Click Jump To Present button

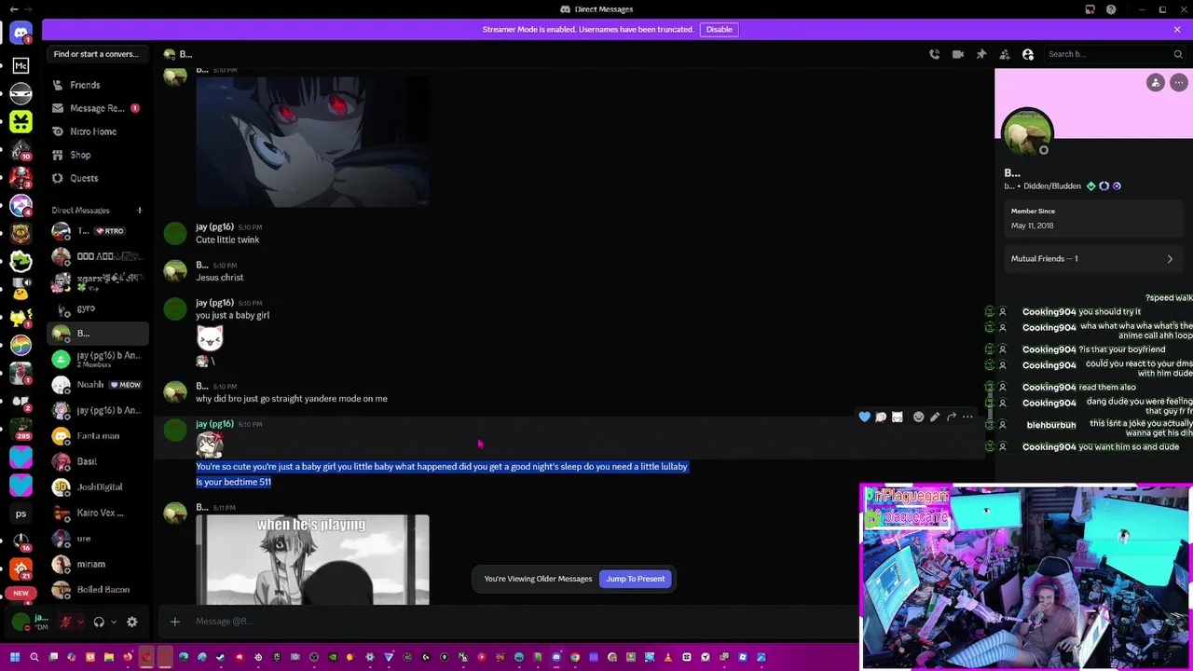click(x=636, y=579)
